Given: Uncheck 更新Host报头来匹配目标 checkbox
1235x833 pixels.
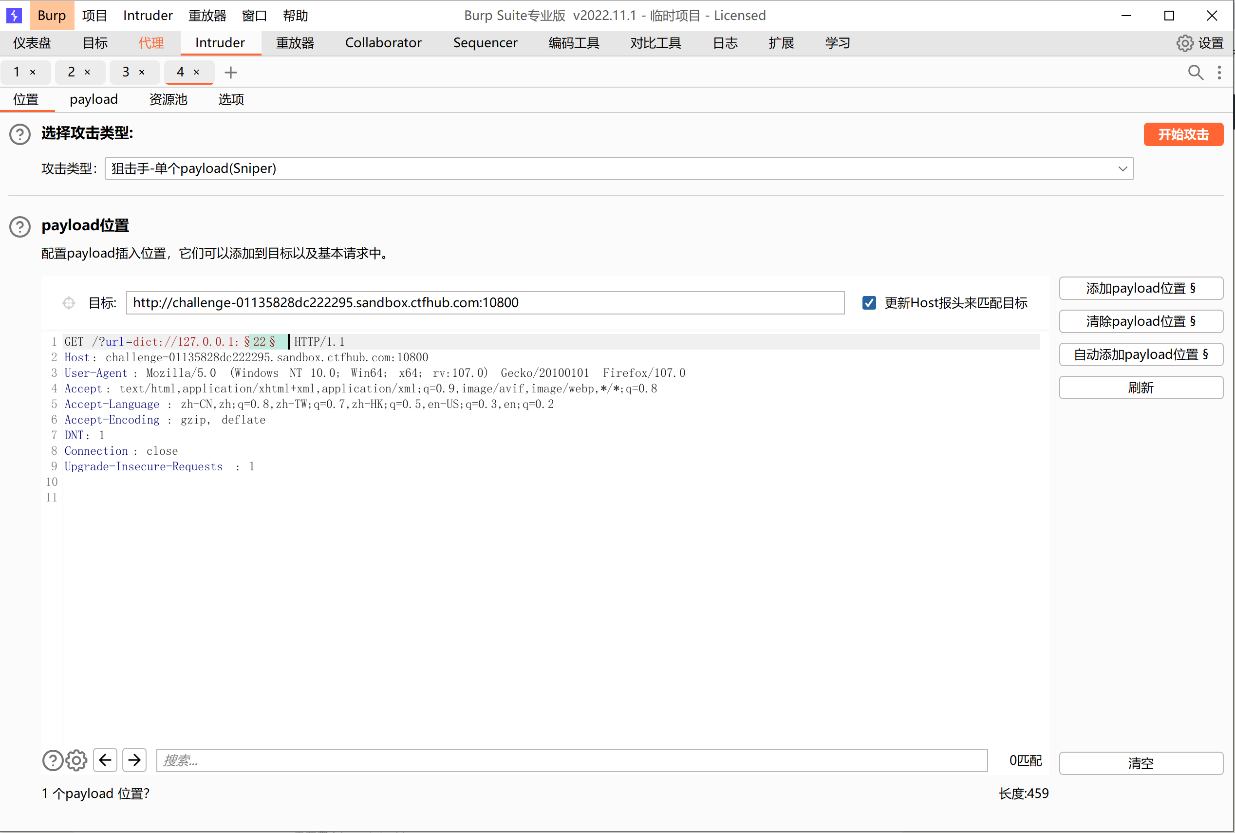Looking at the screenshot, I should click(x=869, y=303).
